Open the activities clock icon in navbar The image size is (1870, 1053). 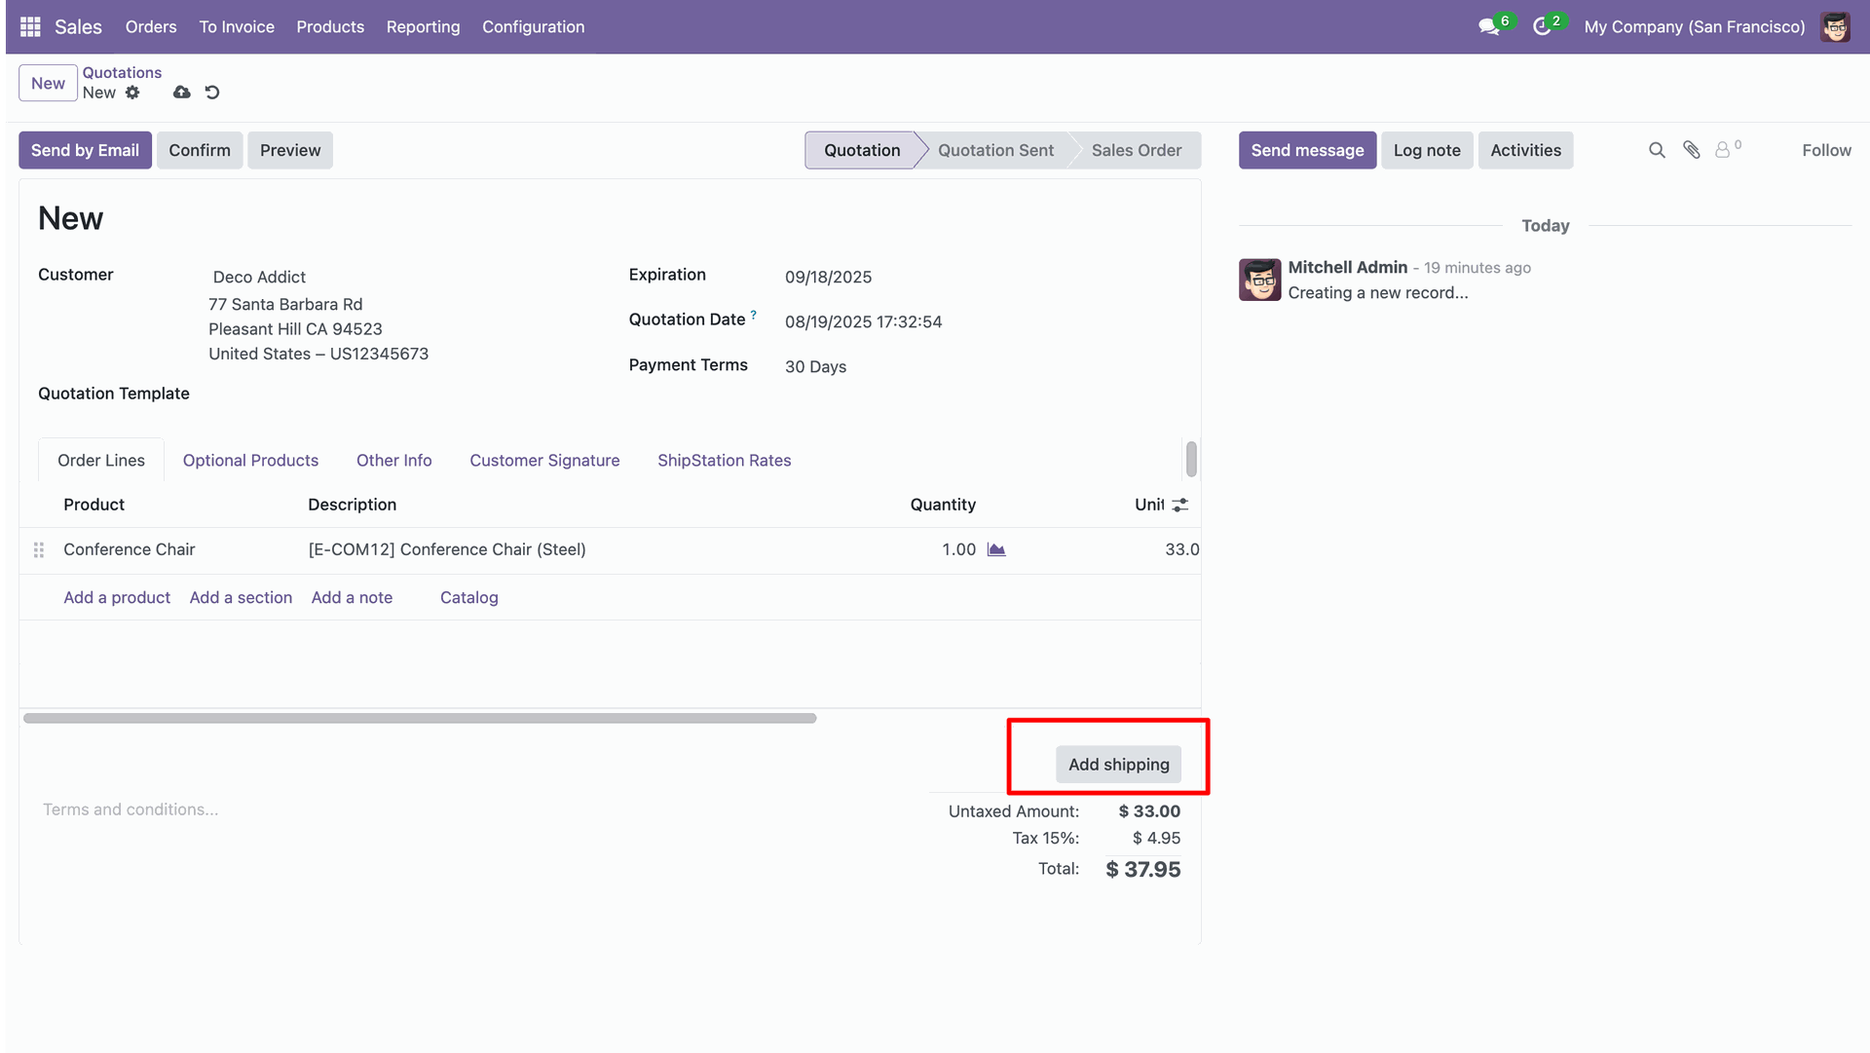(x=1542, y=27)
